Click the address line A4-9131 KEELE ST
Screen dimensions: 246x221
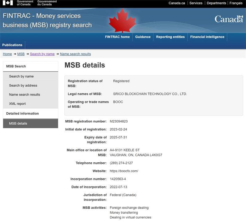tap(125, 150)
